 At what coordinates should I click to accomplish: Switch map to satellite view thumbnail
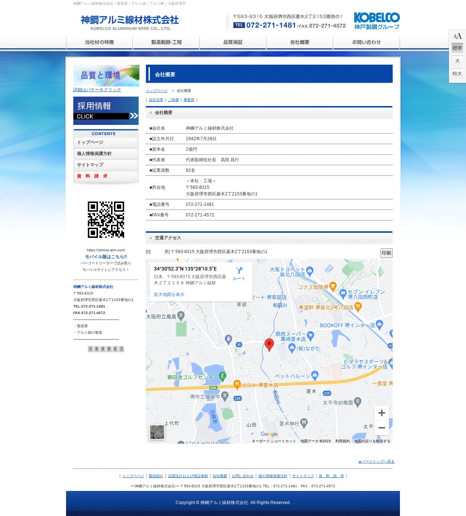point(157,432)
